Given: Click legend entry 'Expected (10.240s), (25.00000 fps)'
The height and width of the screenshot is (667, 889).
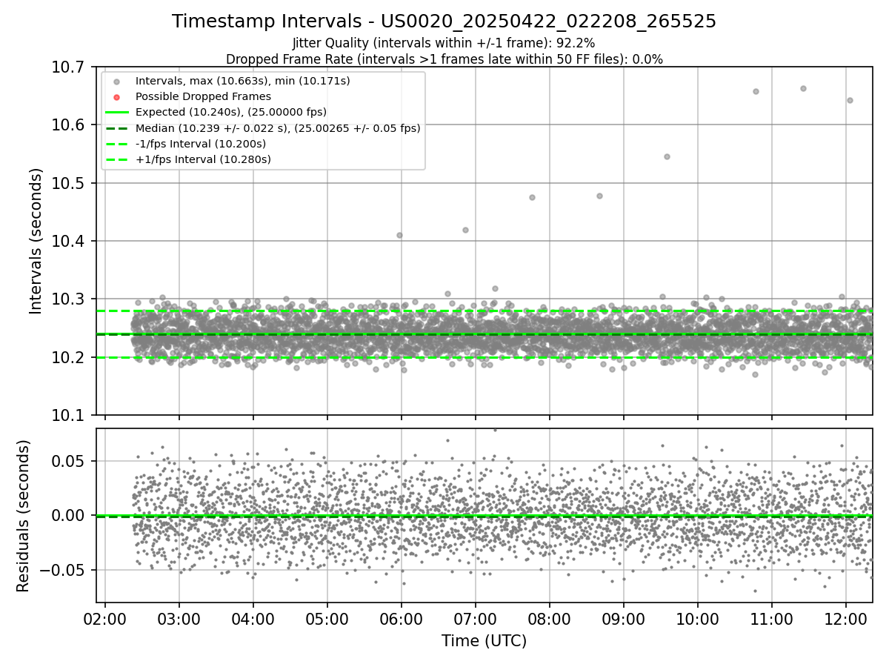Looking at the screenshot, I should coord(231,112).
